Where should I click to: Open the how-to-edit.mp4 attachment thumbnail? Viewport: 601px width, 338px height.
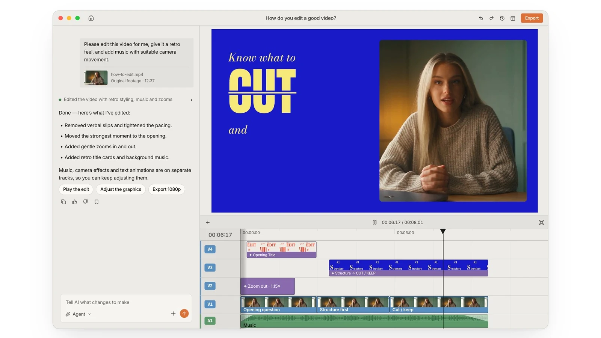click(96, 78)
